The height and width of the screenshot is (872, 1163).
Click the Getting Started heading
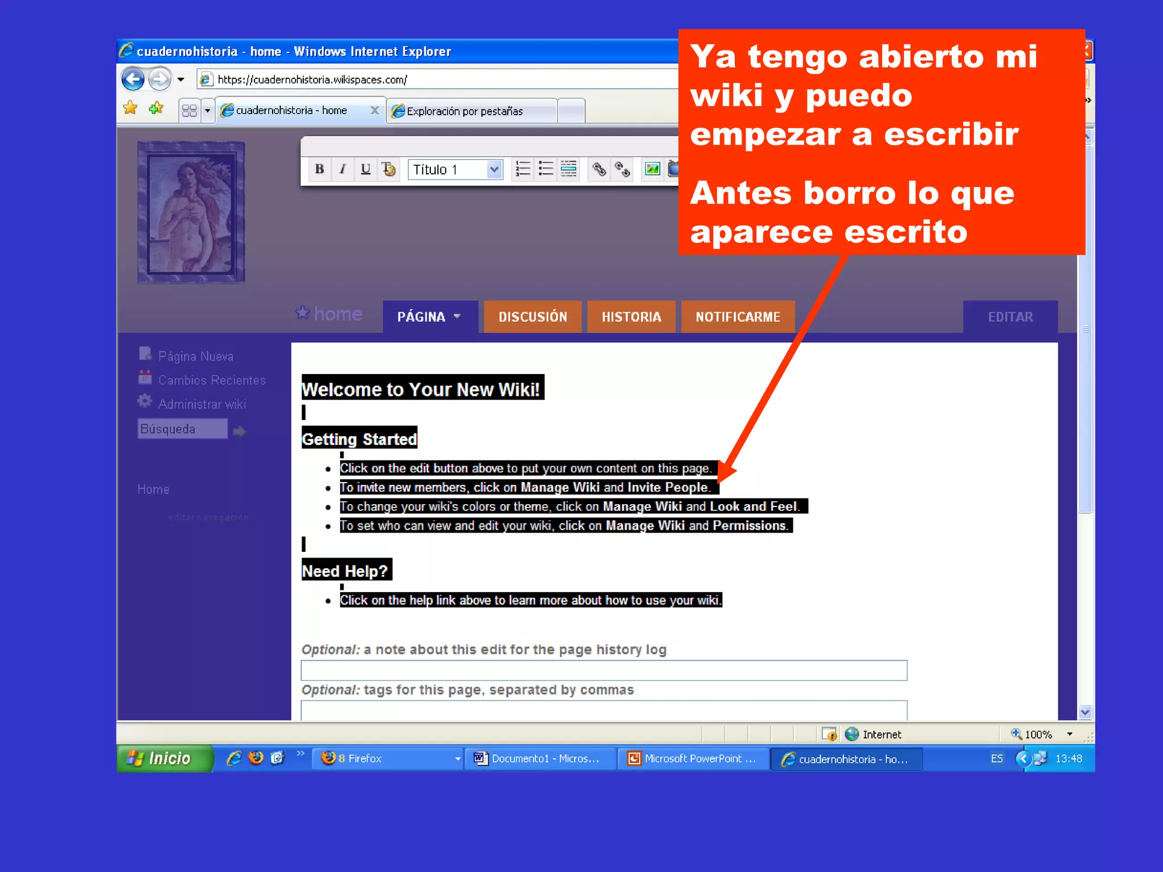point(359,439)
